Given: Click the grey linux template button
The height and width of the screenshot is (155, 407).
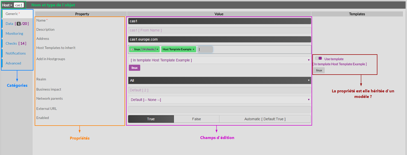Looking at the screenshot, I should 319,70.
